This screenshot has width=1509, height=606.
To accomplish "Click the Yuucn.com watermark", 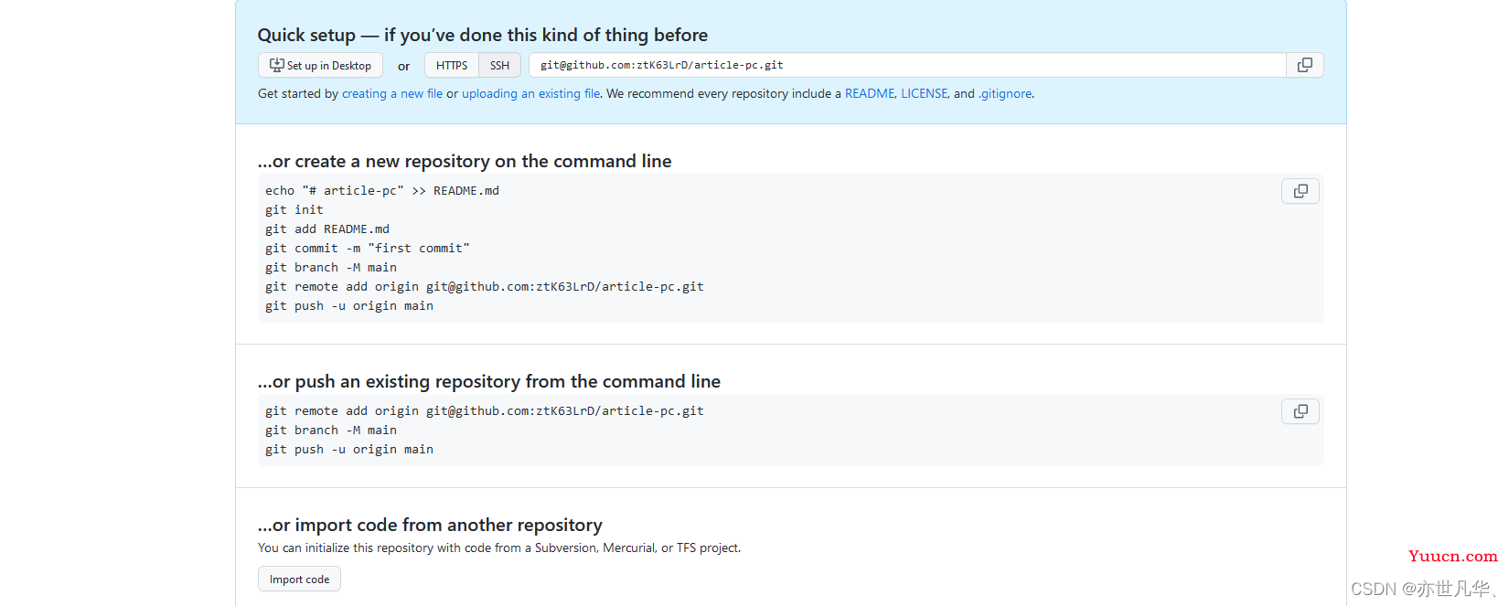I will [x=1453, y=556].
